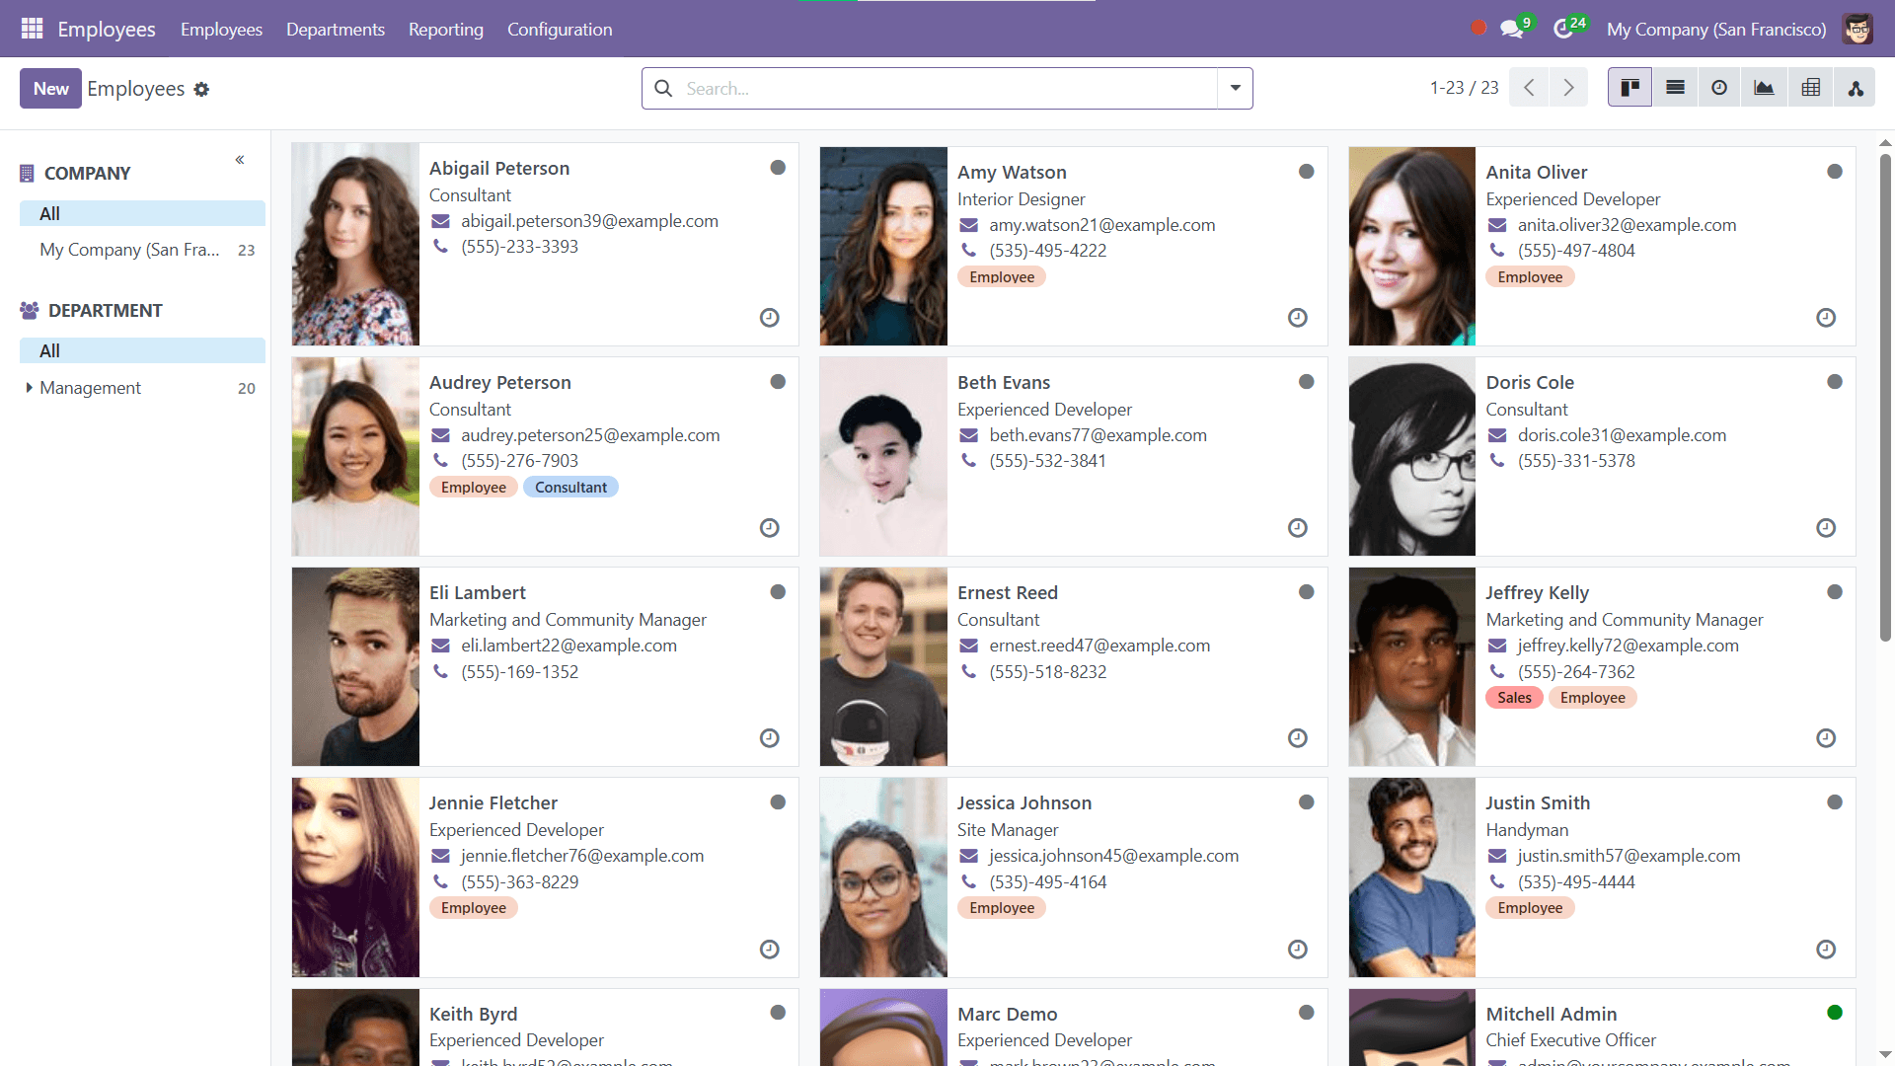Expand the Management department entry
The width and height of the screenshot is (1895, 1066).
pos(29,388)
